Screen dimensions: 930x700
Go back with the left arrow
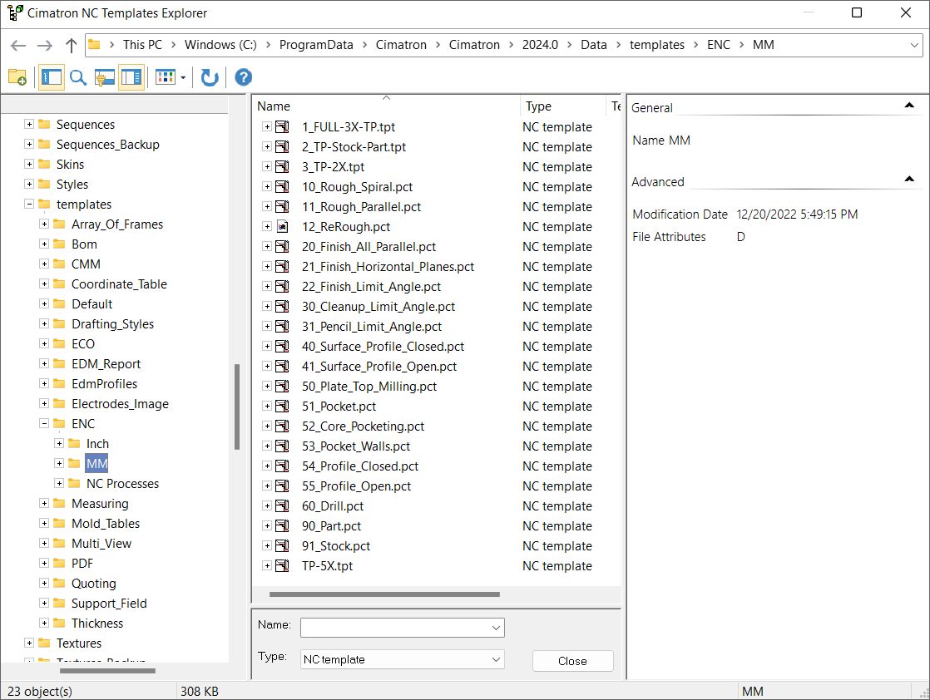click(18, 45)
